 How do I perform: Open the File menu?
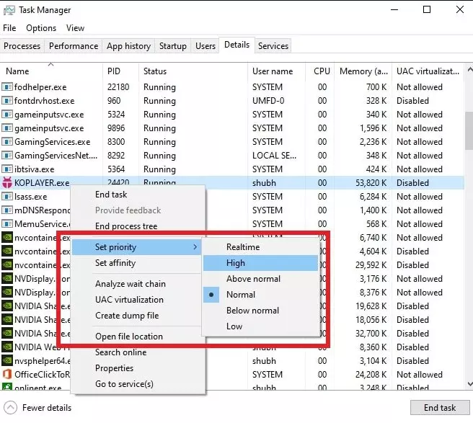9,28
